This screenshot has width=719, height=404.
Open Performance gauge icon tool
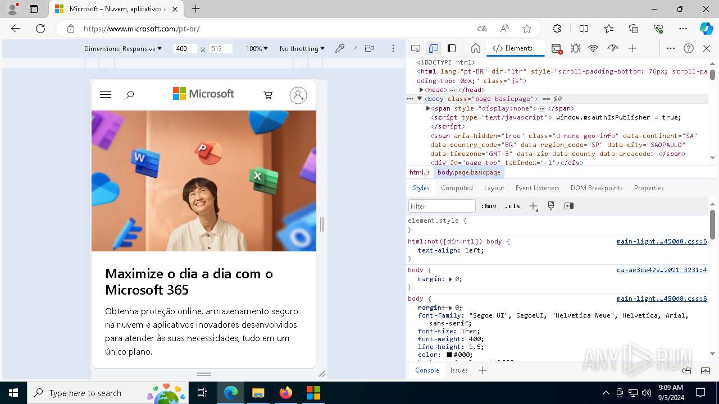click(612, 48)
